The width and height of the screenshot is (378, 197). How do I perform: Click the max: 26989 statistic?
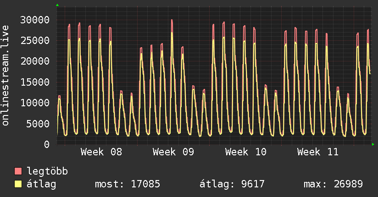334,184
